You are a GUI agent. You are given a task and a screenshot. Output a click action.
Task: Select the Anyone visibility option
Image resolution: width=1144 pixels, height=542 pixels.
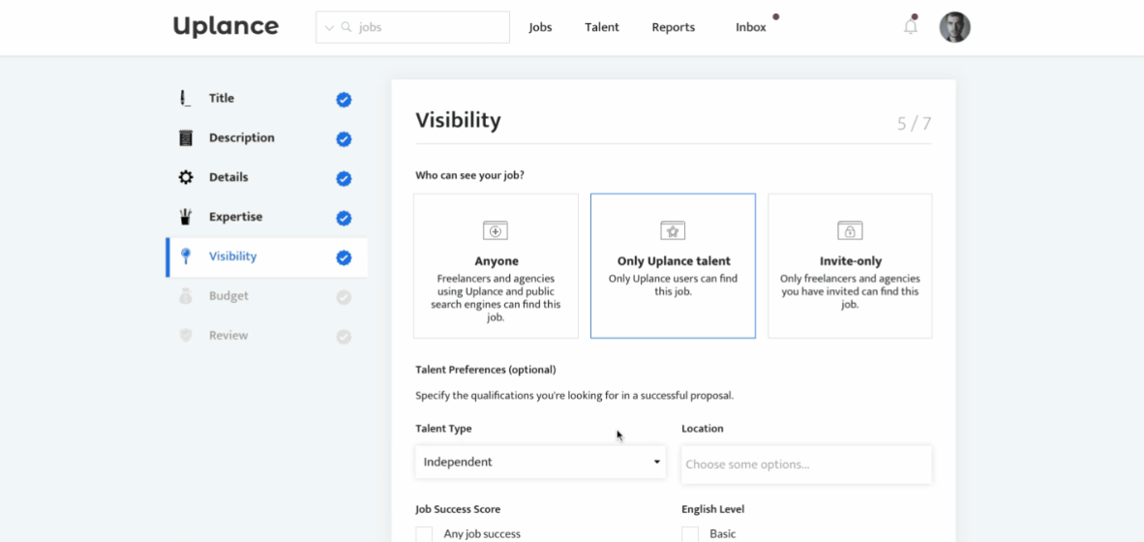point(496,266)
